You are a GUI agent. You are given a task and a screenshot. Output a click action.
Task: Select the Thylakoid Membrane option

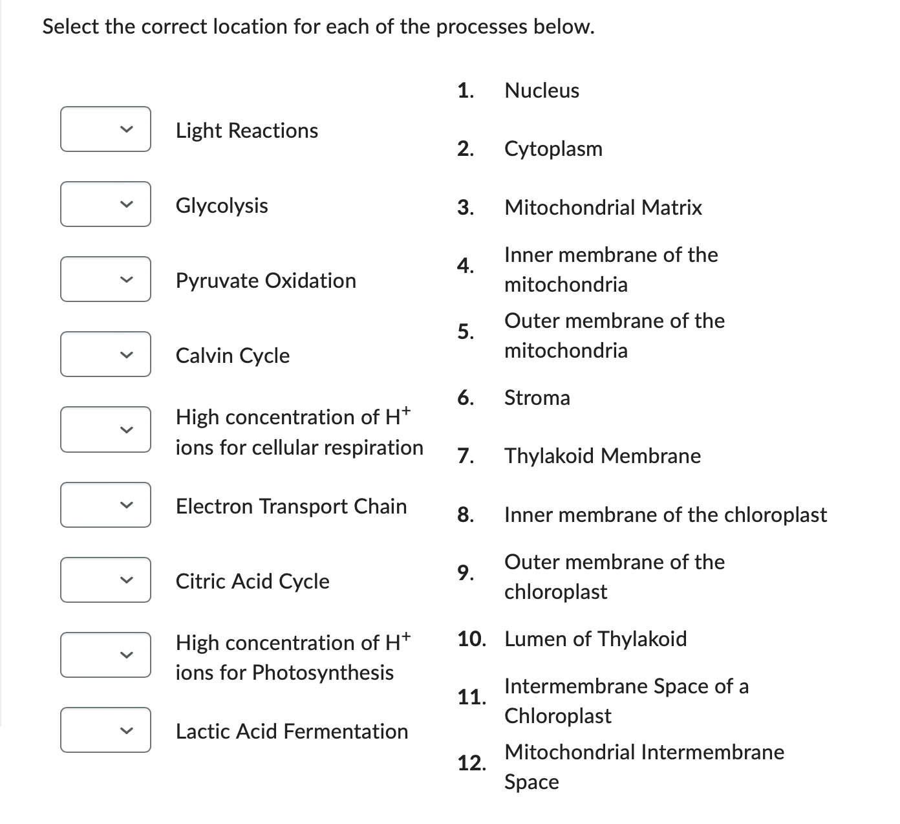pos(602,456)
